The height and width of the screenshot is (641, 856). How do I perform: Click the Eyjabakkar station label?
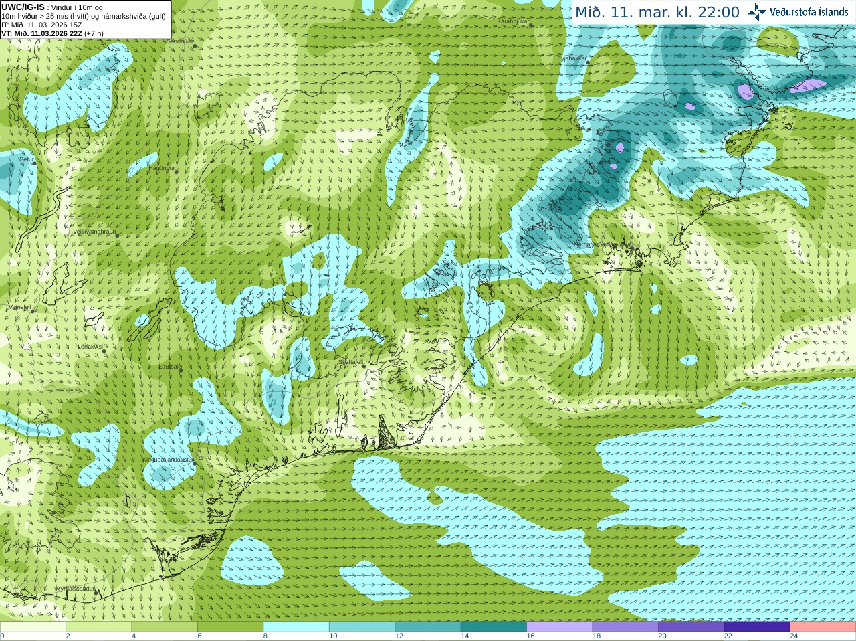click(x=572, y=58)
